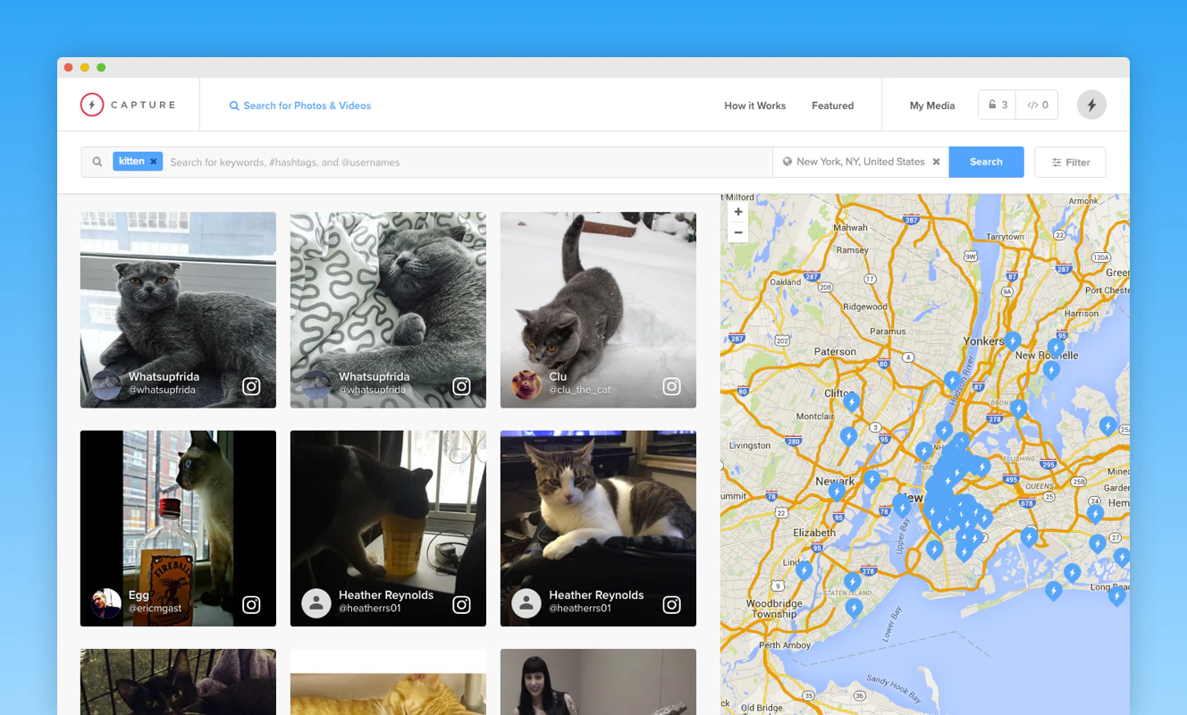This screenshot has height=715, width=1187.
Task: Click the Capture lightning bolt logo
Action: [x=92, y=105]
